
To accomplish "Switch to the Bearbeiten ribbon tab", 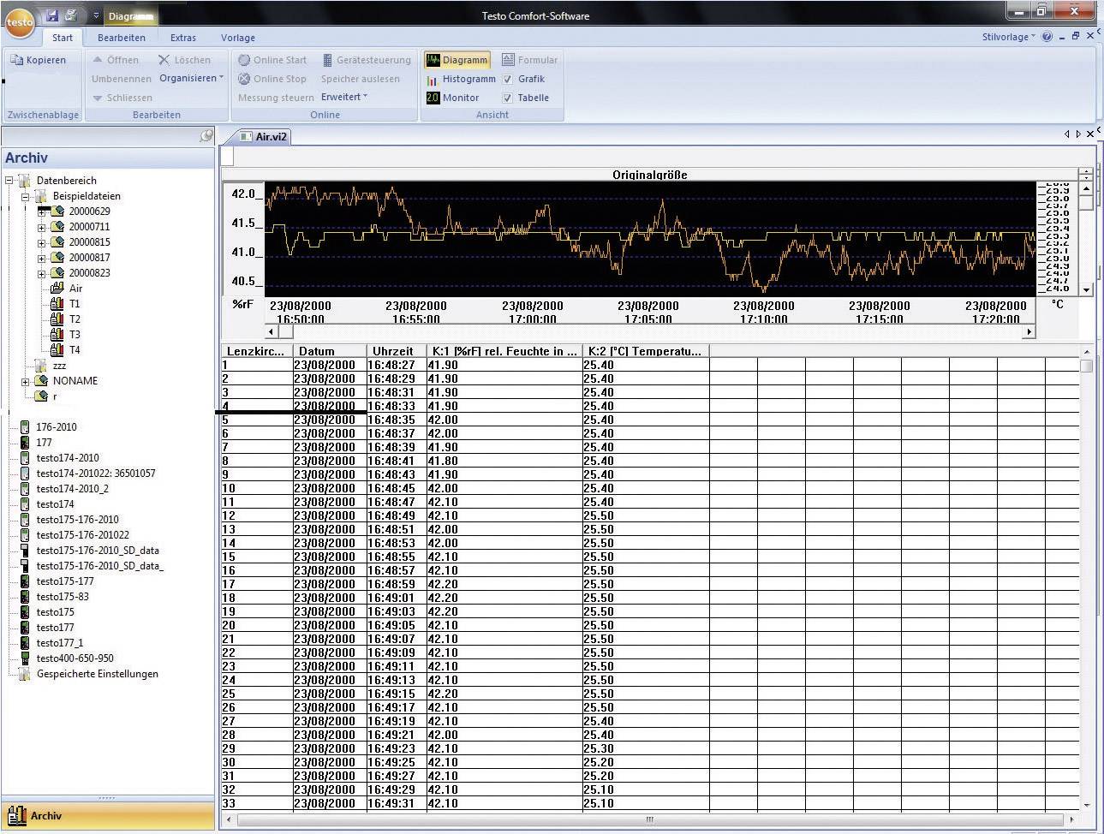I will (121, 37).
